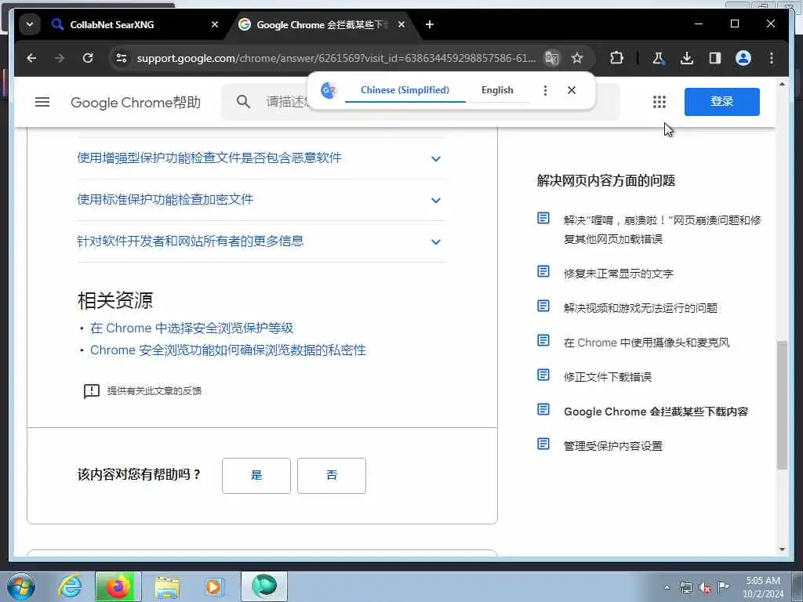Click the 否 not helpful button
The image size is (803, 602).
332,476
